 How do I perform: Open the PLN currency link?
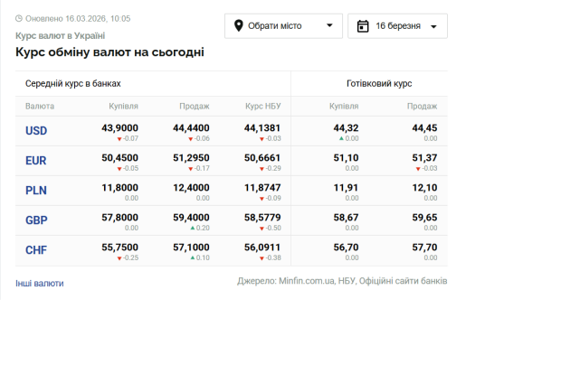pyautogui.click(x=36, y=190)
